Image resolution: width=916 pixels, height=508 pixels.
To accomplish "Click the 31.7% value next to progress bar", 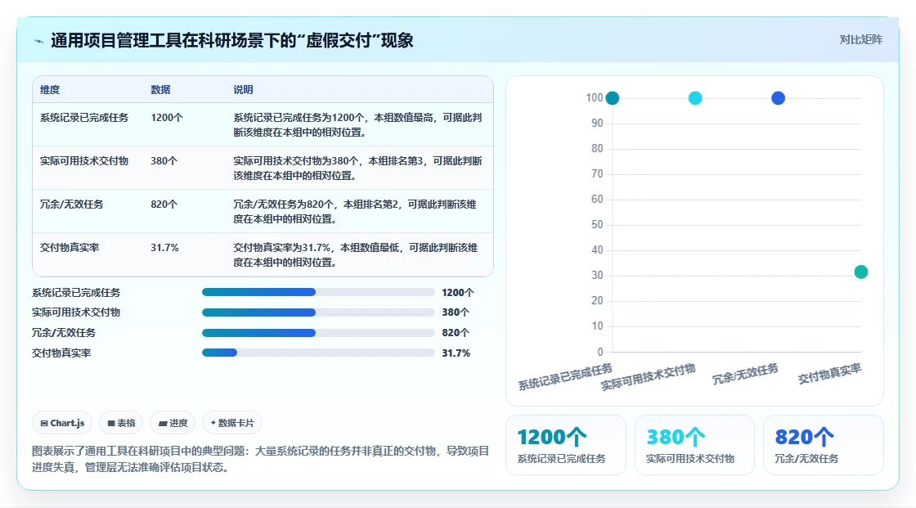I will point(456,353).
